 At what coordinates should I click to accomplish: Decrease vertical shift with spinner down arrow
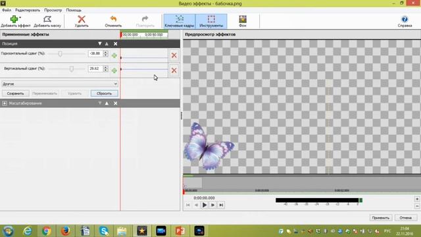[106, 70]
